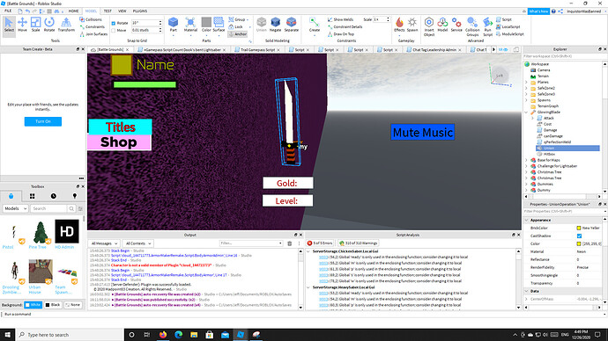Expand the Planes folder in Explorer
The height and width of the screenshot is (341, 608).
(526, 82)
